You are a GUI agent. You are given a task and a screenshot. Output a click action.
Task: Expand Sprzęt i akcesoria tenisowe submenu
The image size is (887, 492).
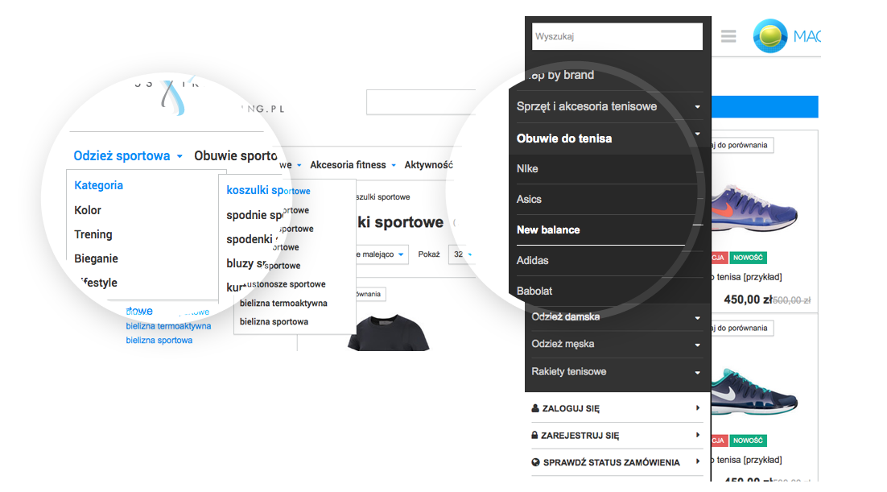pyautogui.click(x=697, y=107)
